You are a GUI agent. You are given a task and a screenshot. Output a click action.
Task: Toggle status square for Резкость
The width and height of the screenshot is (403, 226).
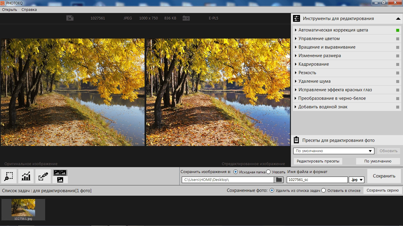[x=398, y=73]
